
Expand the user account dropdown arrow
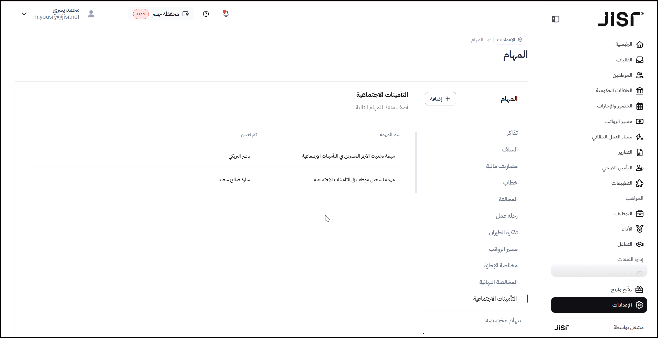click(24, 14)
